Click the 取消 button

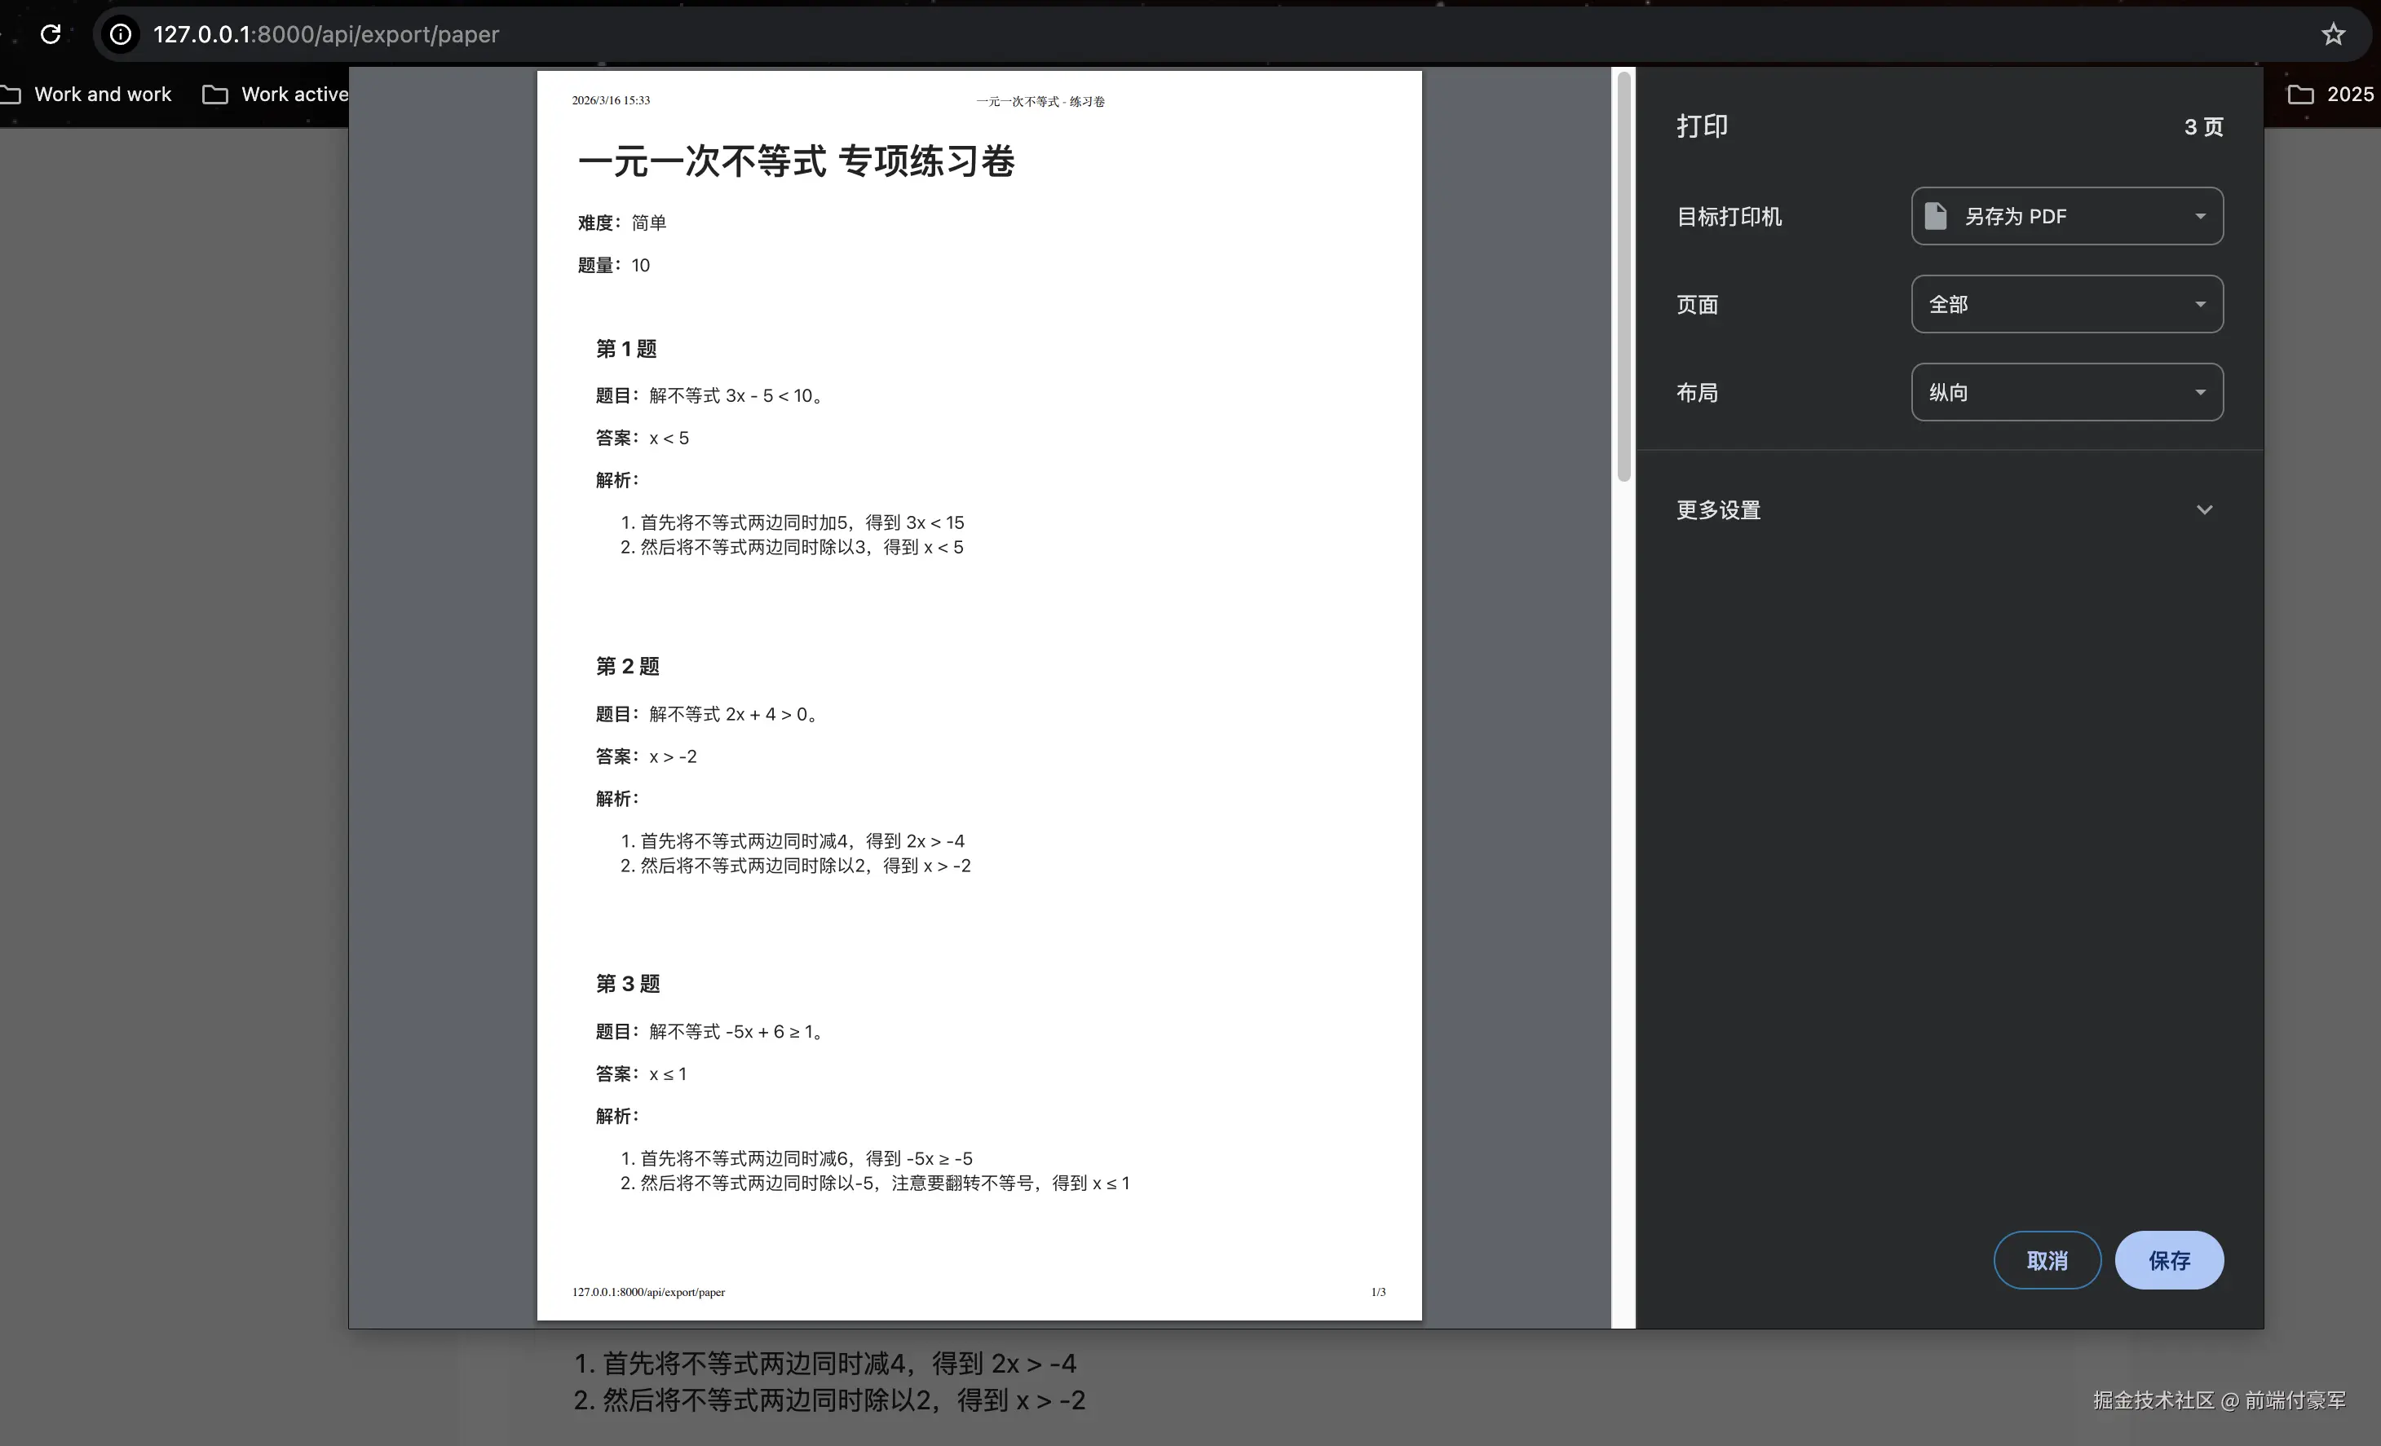pos(2047,1260)
